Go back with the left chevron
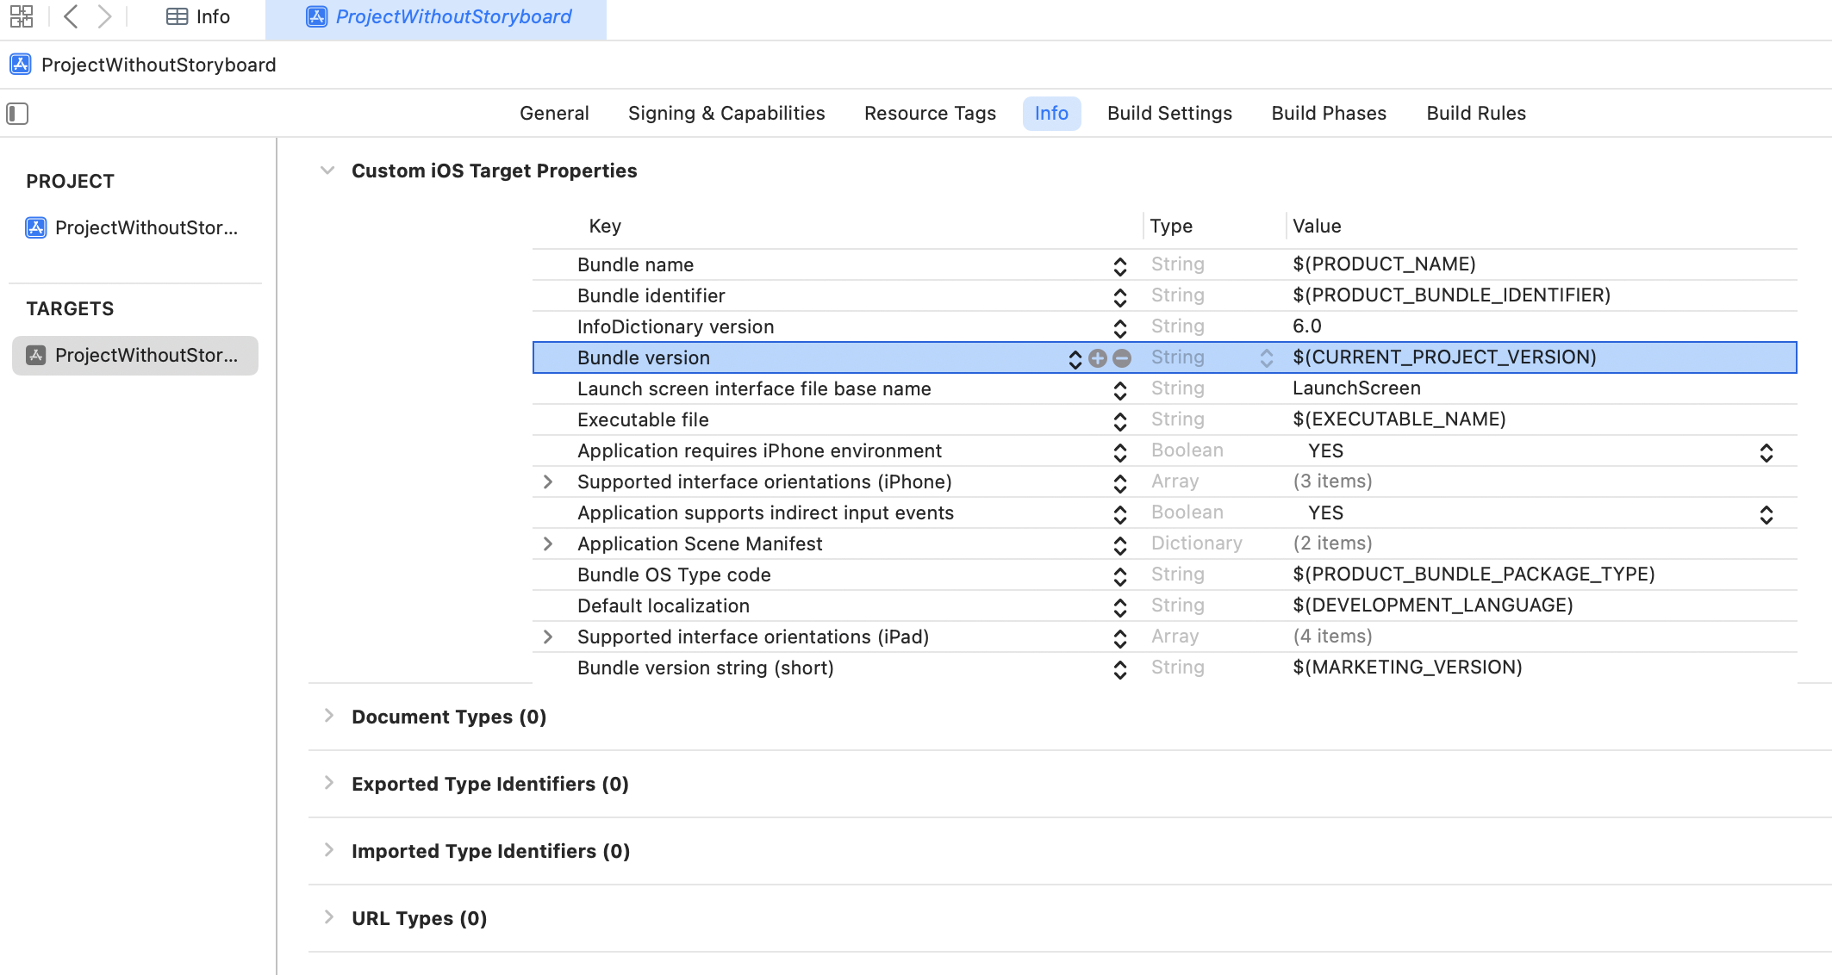The image size is (1832, 975). tap(72, 16)
